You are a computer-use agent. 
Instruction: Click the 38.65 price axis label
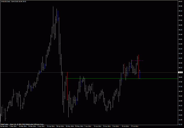click(180, 77)
